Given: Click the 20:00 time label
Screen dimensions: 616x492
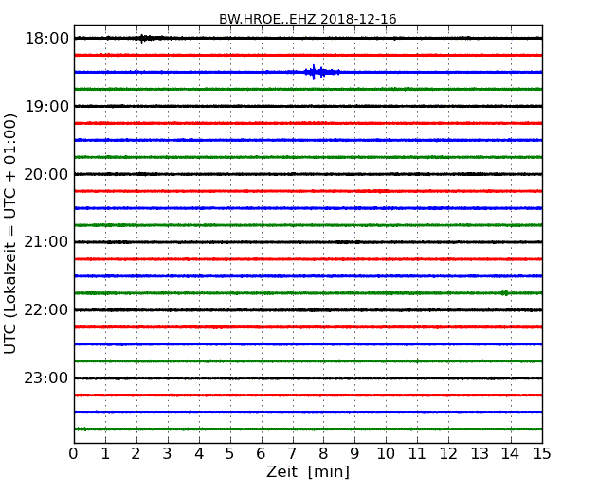Looking at the screenshot, I should click(x=46, y=174).
